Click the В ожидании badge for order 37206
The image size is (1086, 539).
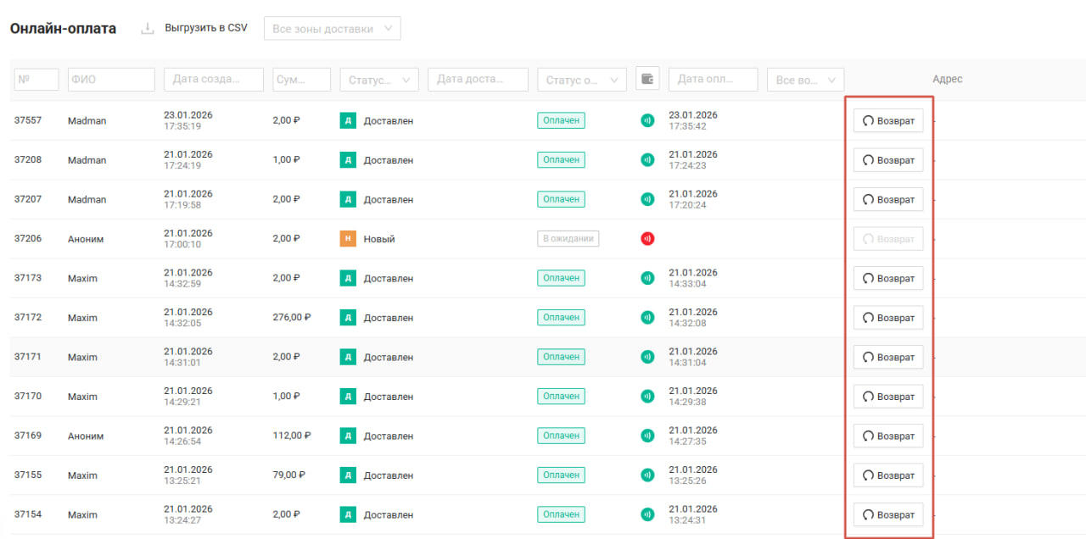[568, 239]
